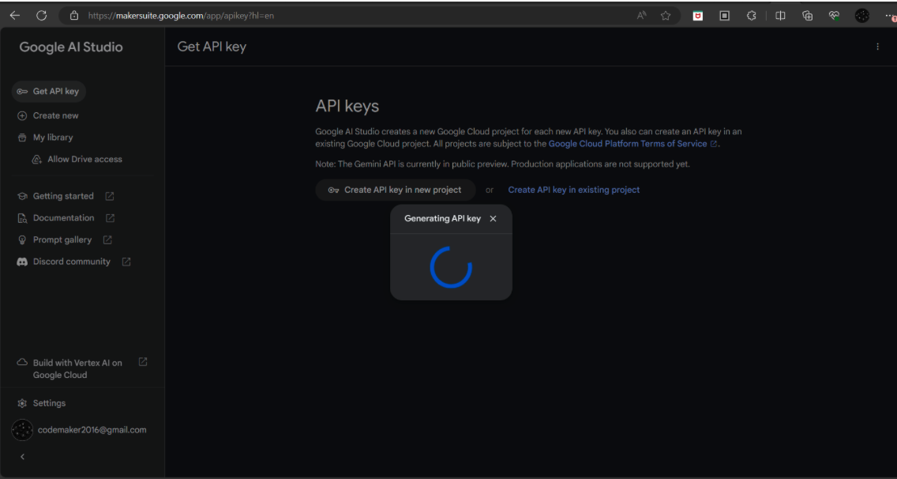The image size is (897, 479).
Task: Click the Get API key page title
Action: tap(212, 47)
